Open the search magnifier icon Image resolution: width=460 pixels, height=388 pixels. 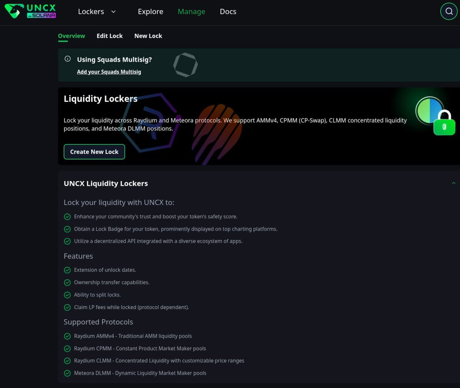[449, 11]
